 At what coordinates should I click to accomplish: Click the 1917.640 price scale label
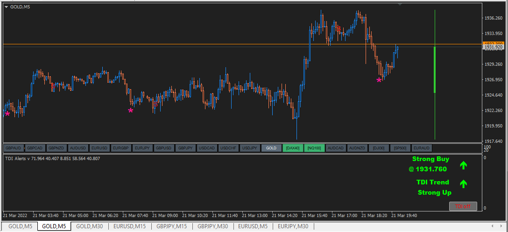point(493,141)
